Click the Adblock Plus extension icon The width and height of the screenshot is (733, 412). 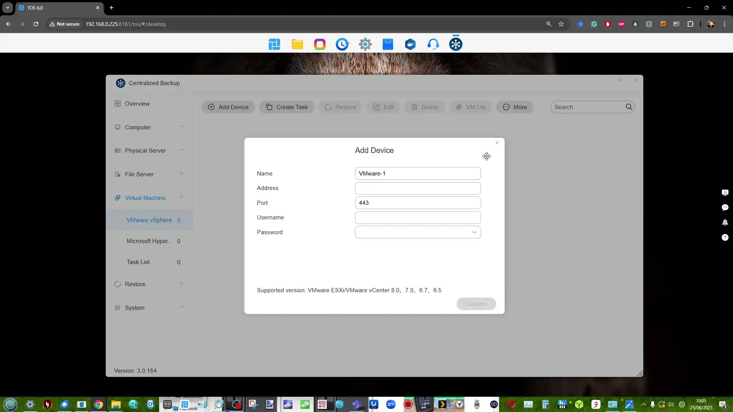point(622,24)
